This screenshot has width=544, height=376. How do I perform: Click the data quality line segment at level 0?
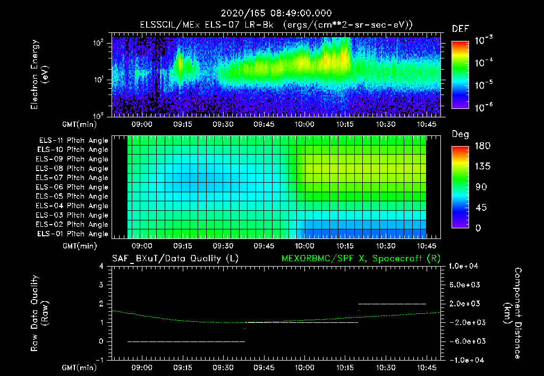point(186,341)
